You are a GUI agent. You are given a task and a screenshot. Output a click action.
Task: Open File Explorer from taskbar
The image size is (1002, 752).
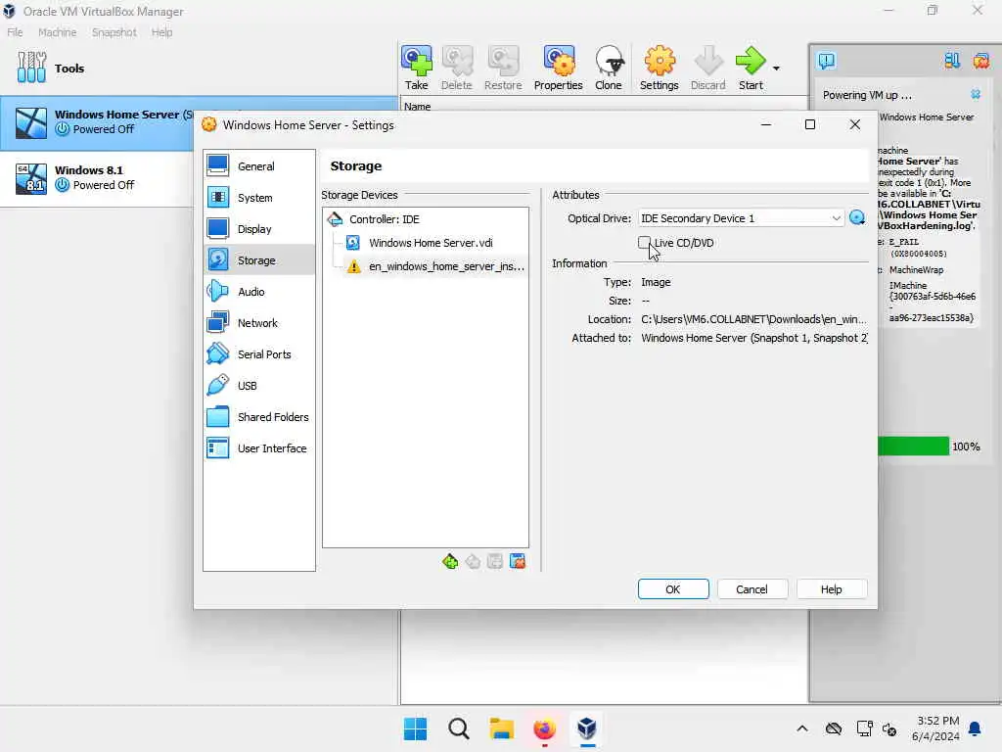click(x=502, y=728)
